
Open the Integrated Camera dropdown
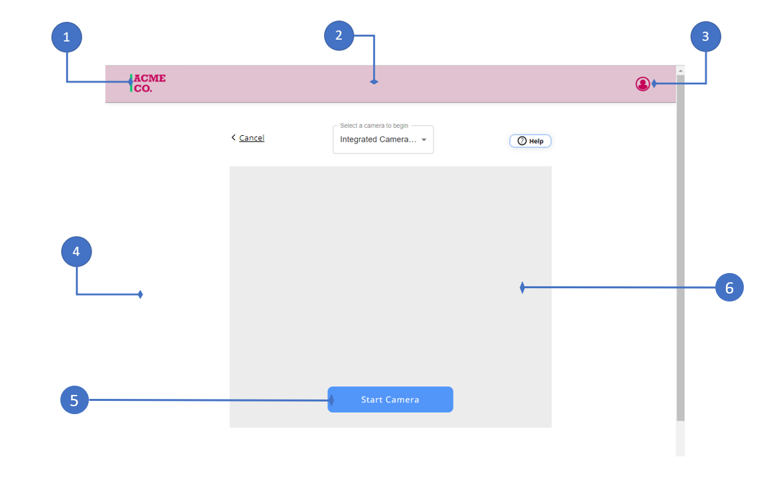coord(383,140)
